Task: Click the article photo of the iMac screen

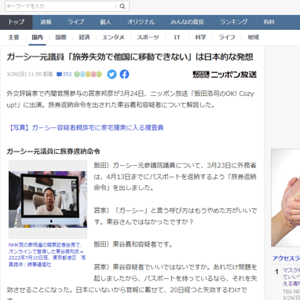Action: (x=48, y=199)
